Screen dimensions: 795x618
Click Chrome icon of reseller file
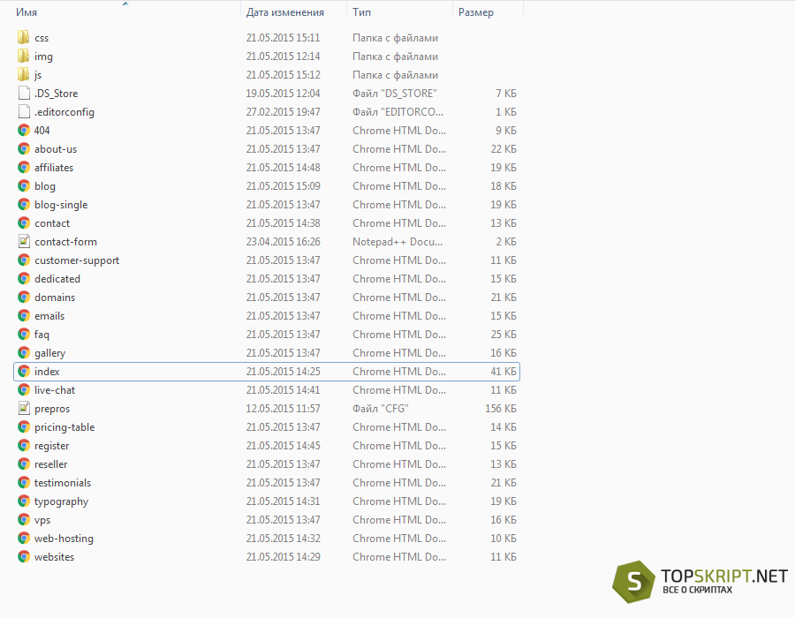(24, 464)
